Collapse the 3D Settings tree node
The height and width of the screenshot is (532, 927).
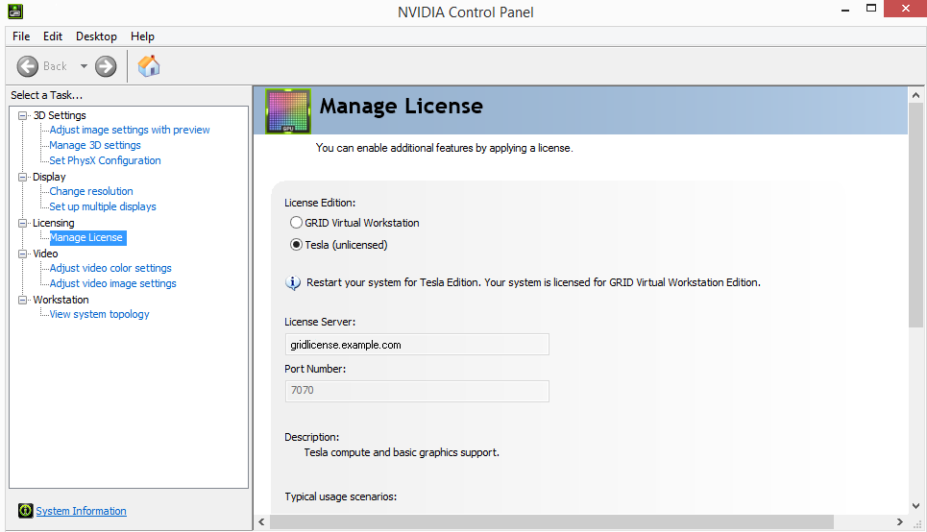point(22,115)
